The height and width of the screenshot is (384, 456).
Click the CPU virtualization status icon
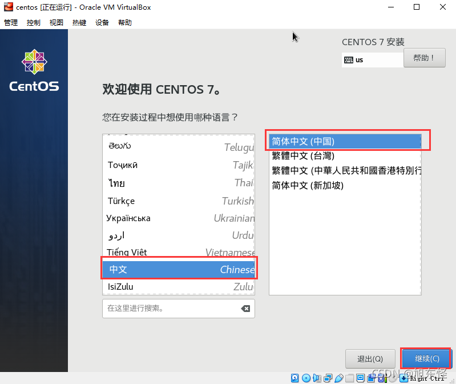pyautogui.click(x=383, y=378)
